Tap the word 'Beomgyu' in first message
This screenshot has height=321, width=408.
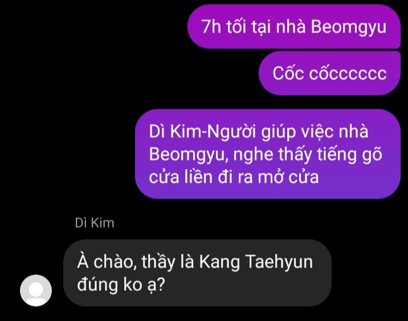pos(349,27)
